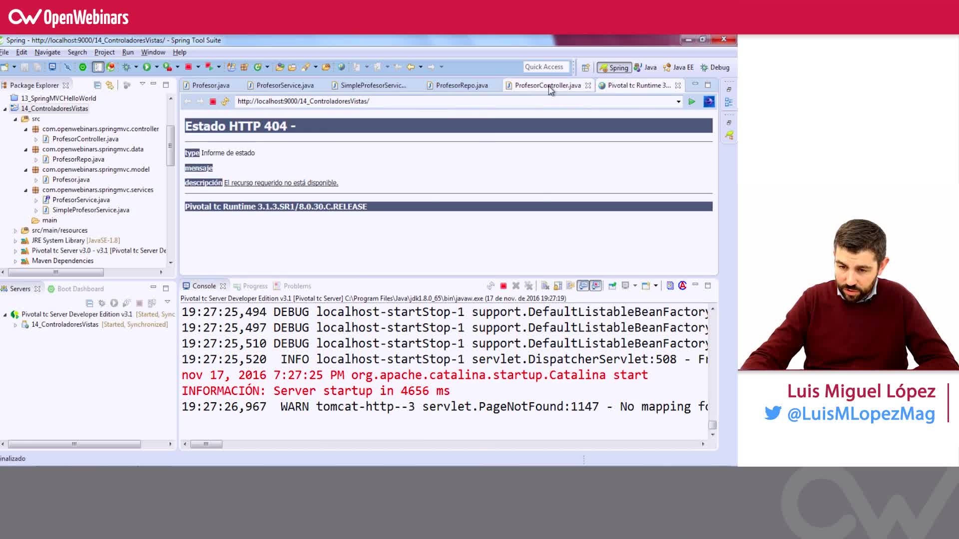959x539 pixels.
Task: Expand the src/main/resources node
Action: 15,230
